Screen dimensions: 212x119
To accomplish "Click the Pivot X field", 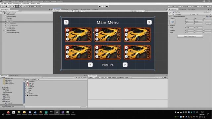I will click(190, 27).
